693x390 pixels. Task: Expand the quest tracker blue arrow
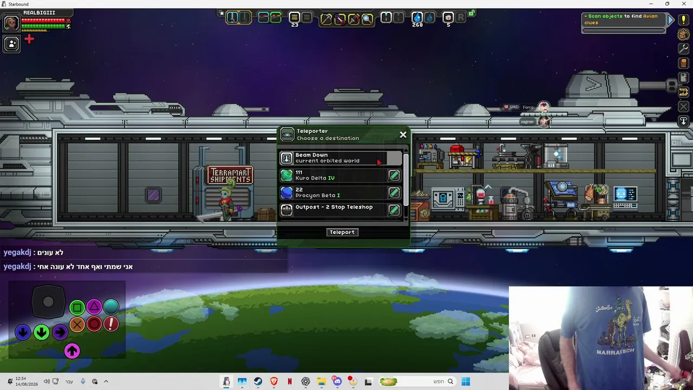click(670, 20)
